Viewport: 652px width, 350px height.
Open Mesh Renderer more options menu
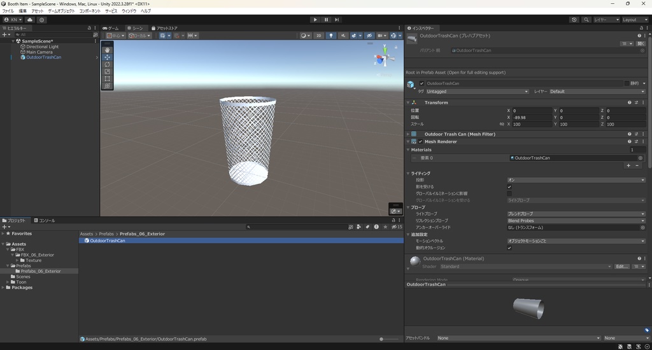tap(643, 141)
